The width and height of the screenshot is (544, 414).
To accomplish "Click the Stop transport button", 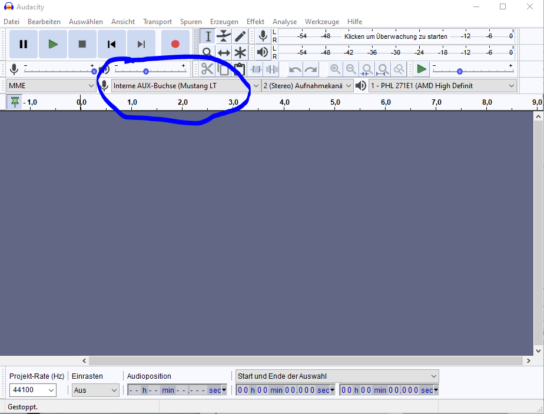I will coord(82,44).
